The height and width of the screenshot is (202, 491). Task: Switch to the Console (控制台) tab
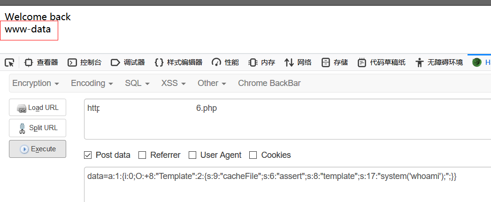click(x=84, y=62)
